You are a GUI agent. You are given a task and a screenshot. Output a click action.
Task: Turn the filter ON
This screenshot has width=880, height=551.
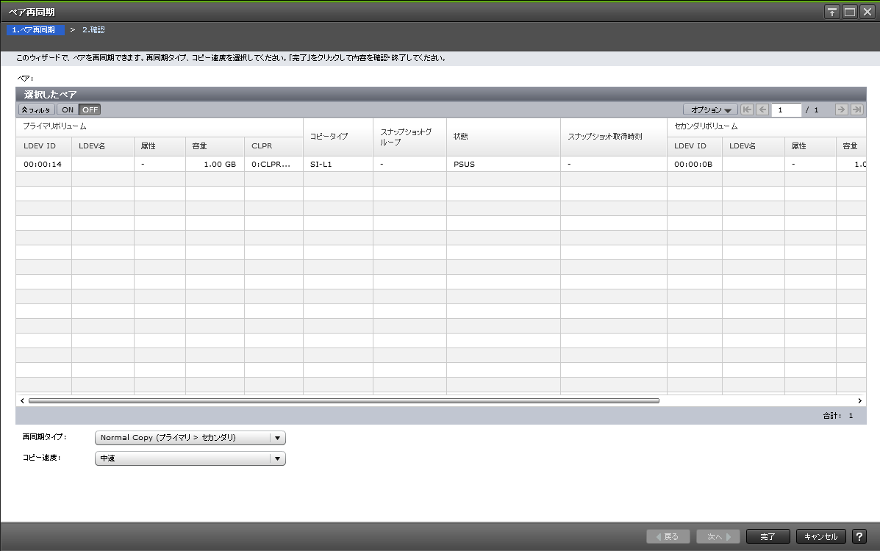click(68, 110)
